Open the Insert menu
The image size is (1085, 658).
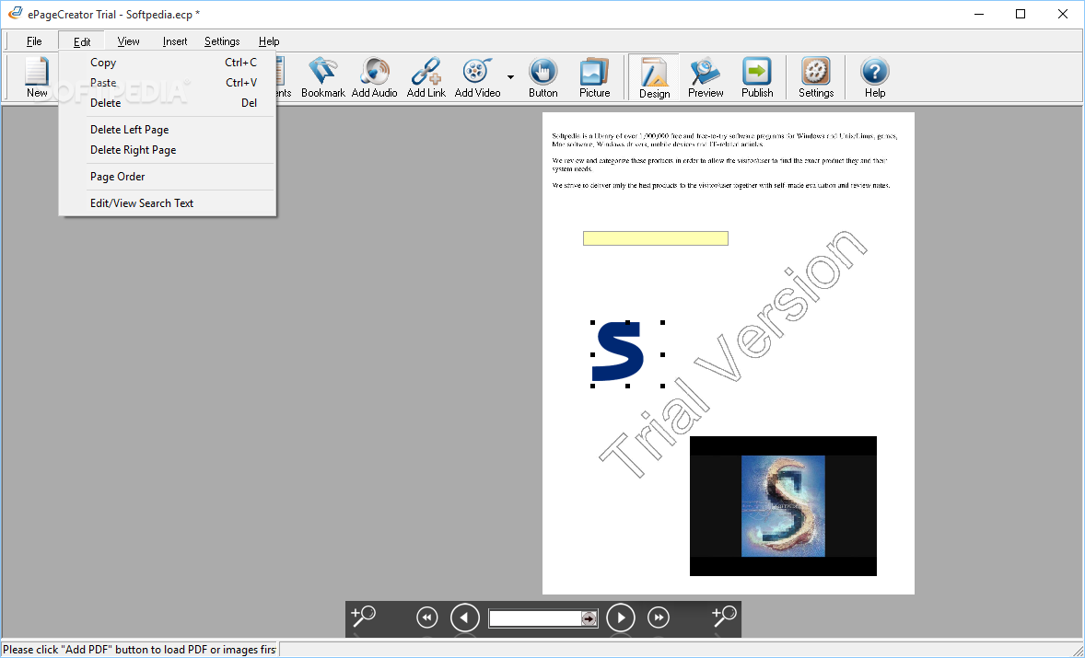(174, 41)
